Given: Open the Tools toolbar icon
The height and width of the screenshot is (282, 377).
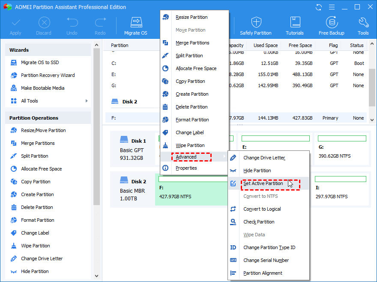Looking at the screenshot, I should (363, 26).
